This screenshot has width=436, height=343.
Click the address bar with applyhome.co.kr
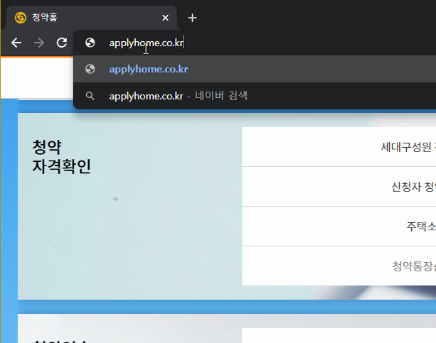(x=255, y=43)
